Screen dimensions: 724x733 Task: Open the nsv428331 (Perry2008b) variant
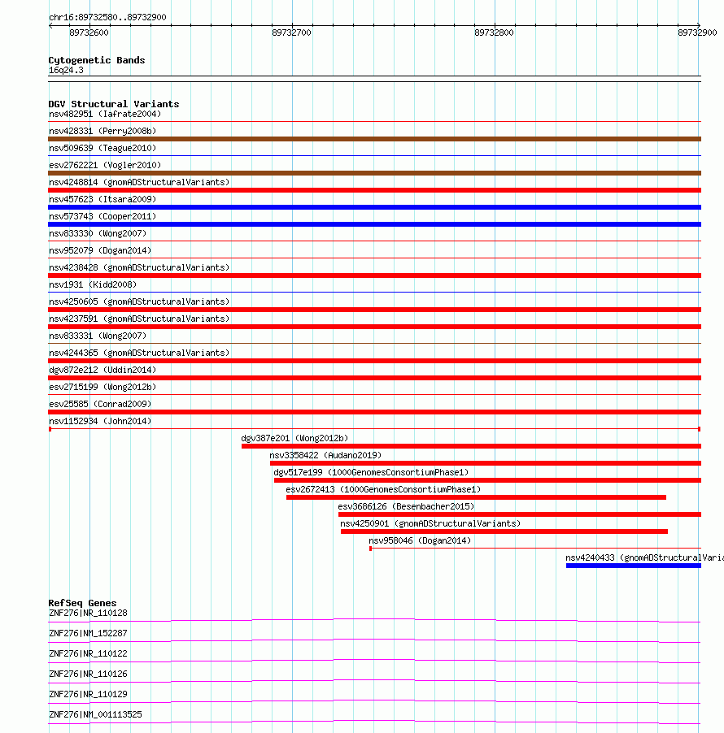tap(102, 132)
